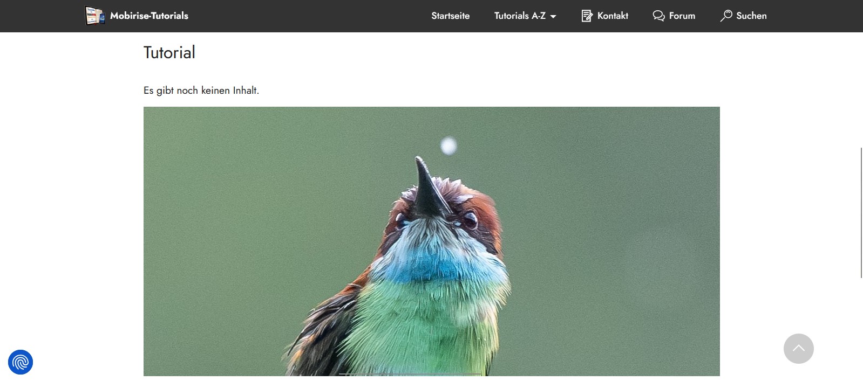Click the Suchen magnifying glass icon
Screen dimensions: 863x381
point(726,16)
